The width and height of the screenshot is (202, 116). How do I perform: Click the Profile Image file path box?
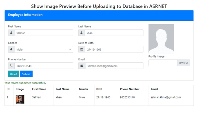(163, 63)
